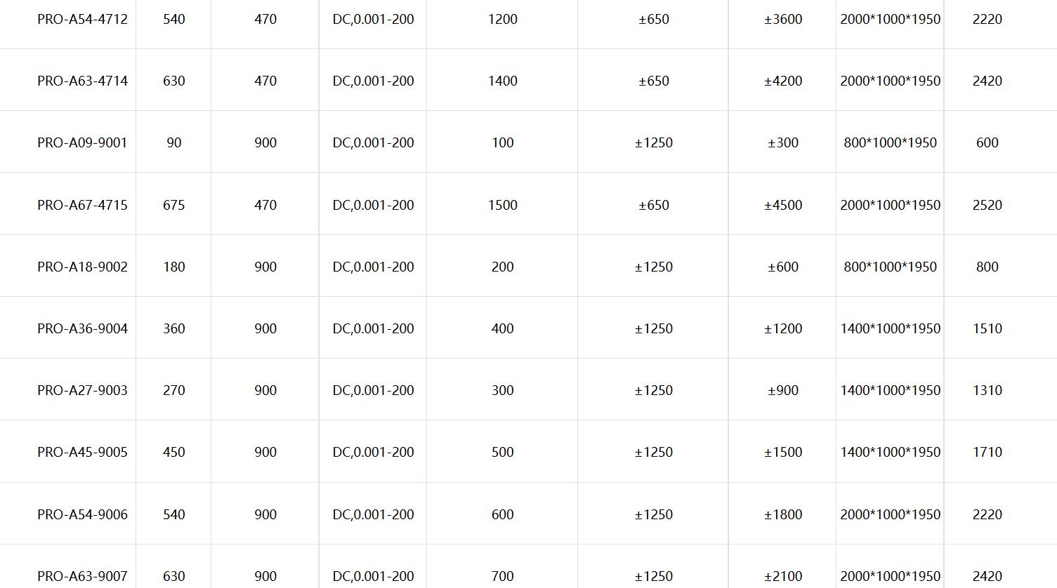Click 800*1000*1950 dimensions in PRO-A09-9001 row

tap(890, 143)
